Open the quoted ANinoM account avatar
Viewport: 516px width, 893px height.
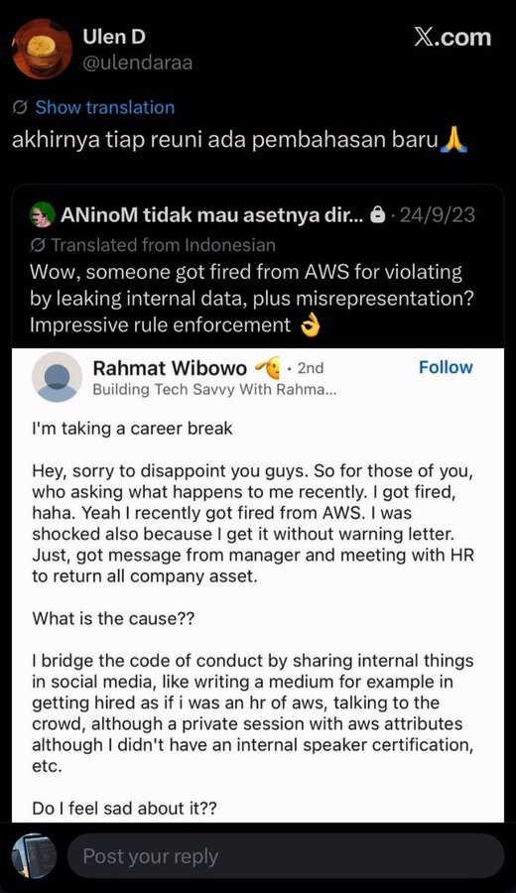tap(42, 214)
